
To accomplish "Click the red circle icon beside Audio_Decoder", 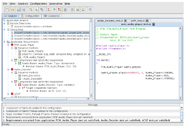I will tap(12, 69).
